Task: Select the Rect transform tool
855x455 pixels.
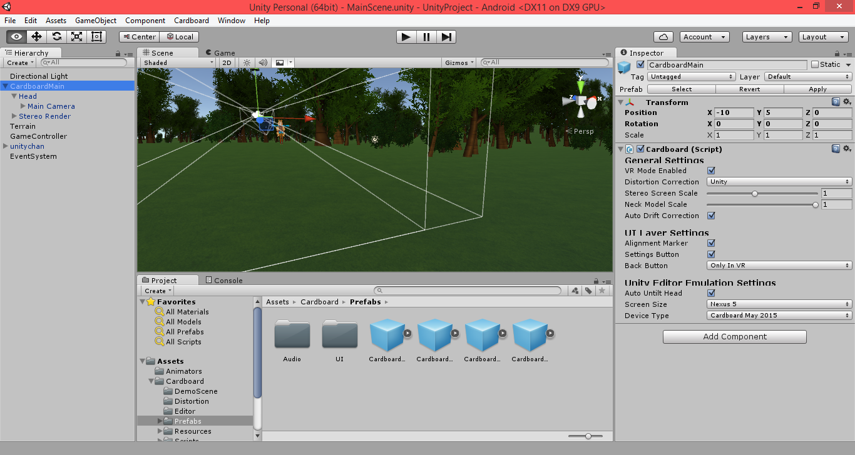Action: tap(96, 37)
